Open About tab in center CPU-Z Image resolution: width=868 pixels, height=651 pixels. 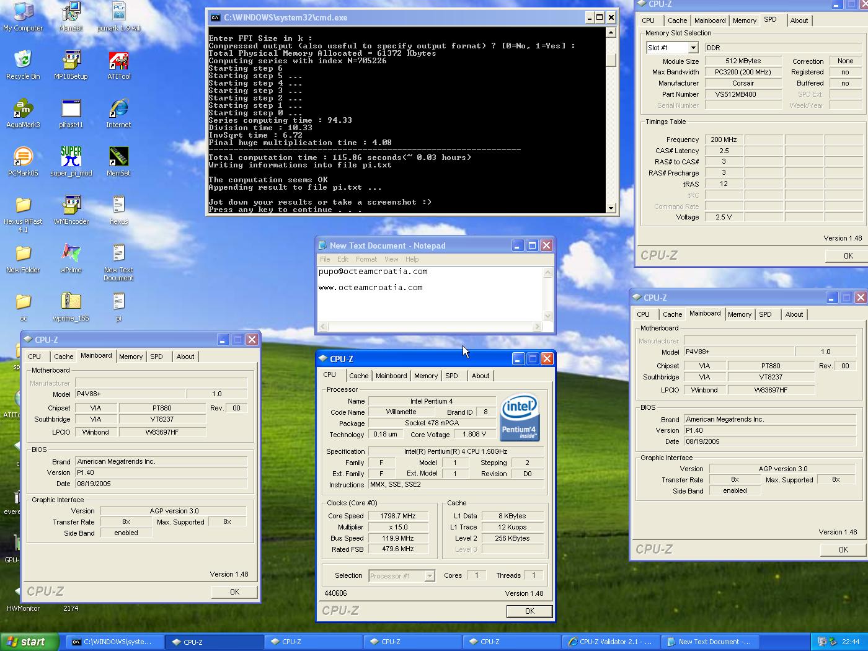point(480,376)
